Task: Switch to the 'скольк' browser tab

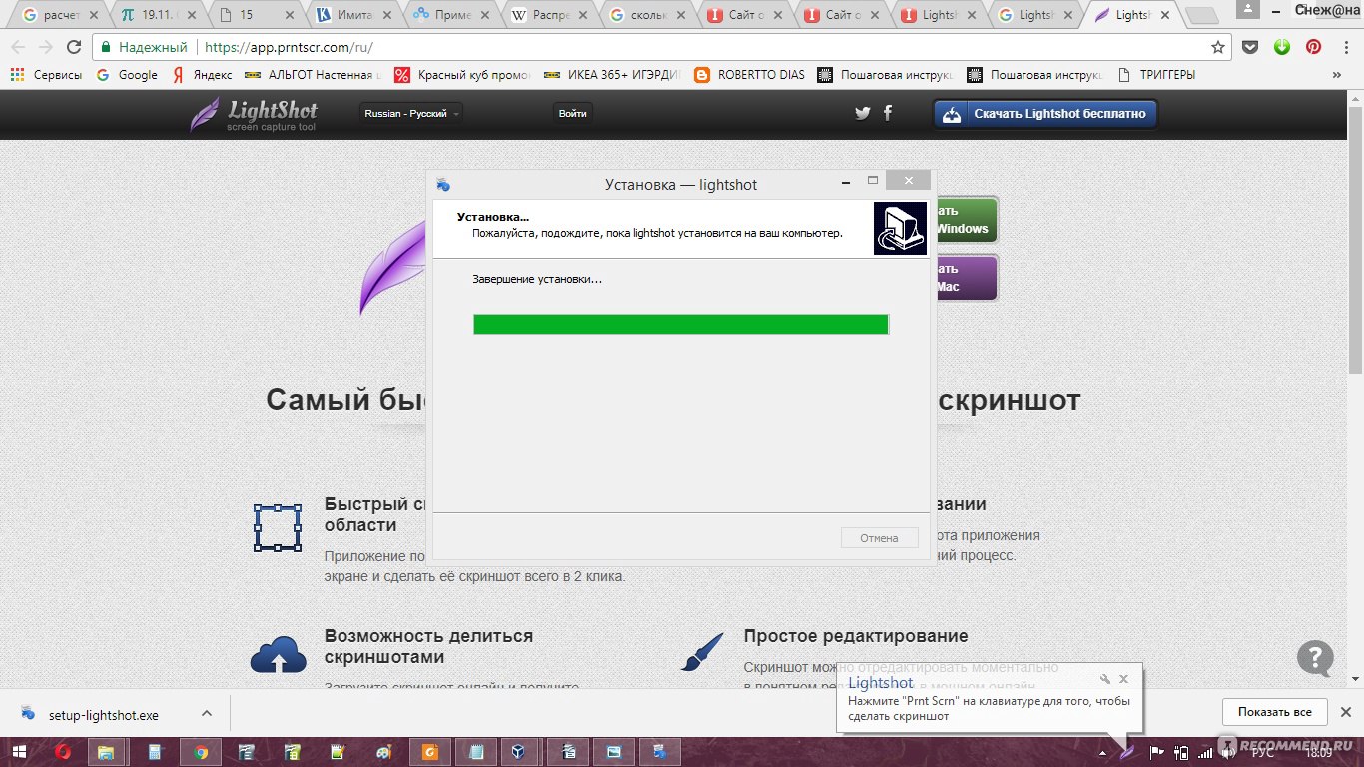Action: 645,15
